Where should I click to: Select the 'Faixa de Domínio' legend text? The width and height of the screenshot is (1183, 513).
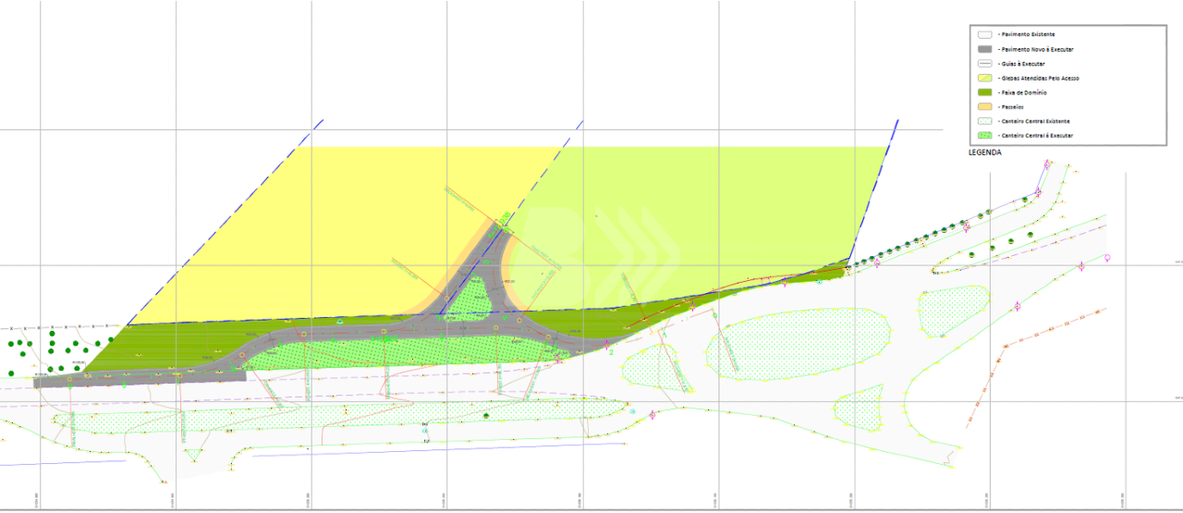[x=1024, y=92]
